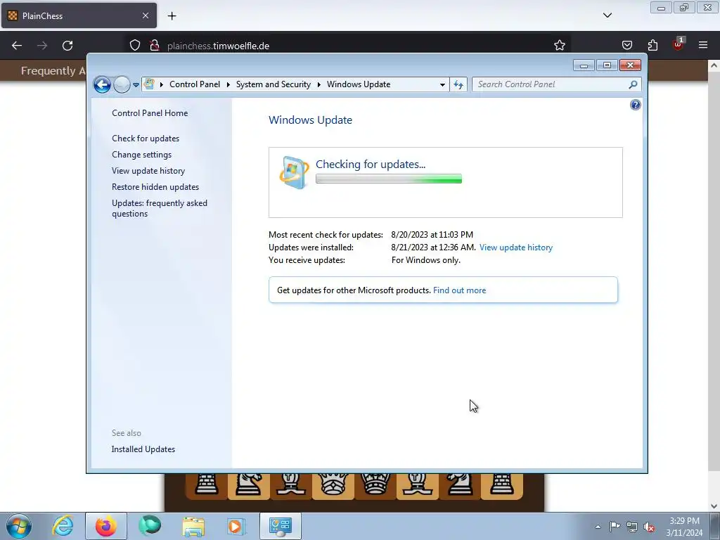Open Windows Update help icon
The image size is (720, 540).
[635, 105]
